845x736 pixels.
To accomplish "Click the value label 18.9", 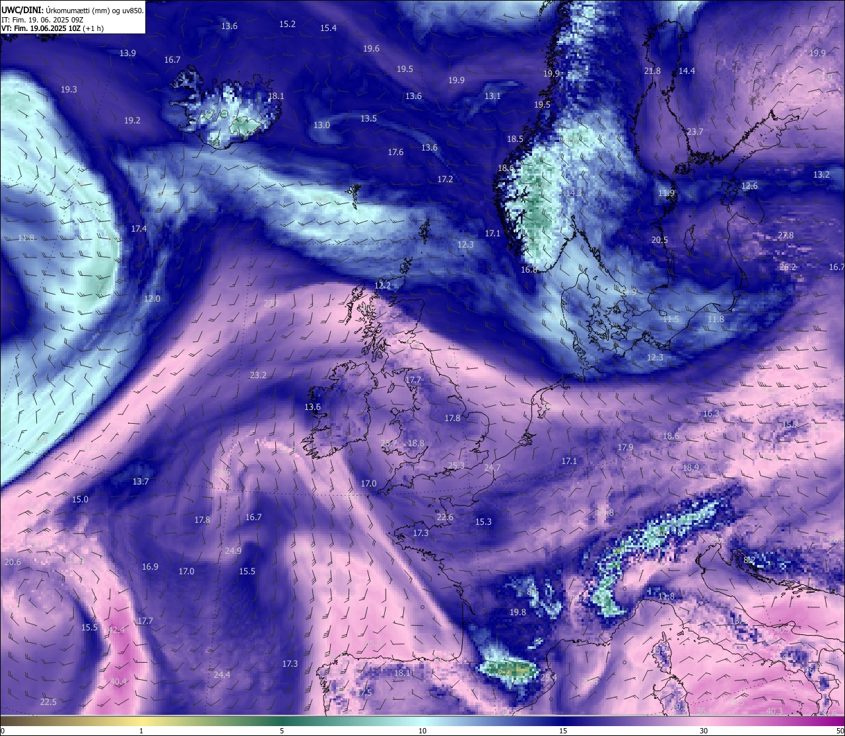I will (x=691, y=467).
